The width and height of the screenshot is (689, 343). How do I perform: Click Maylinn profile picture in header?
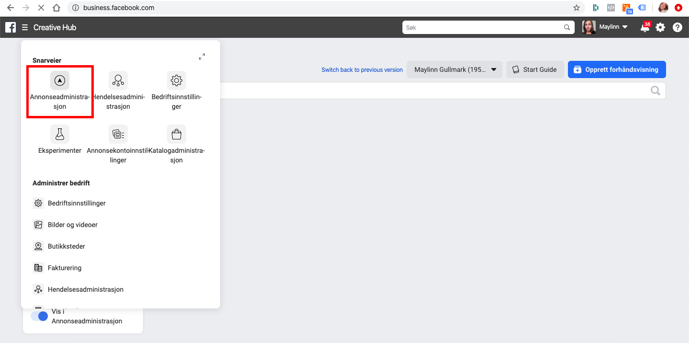click(589, 27)
